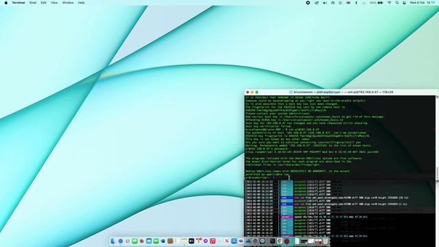Open Microsoft Teams purple Dock icon
The width and height of the screenshot is (439, 247).
241,241
